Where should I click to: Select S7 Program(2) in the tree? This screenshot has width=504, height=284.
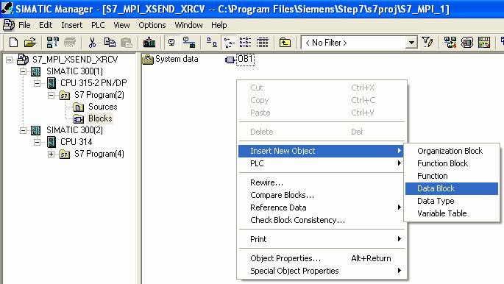point(99,95)
